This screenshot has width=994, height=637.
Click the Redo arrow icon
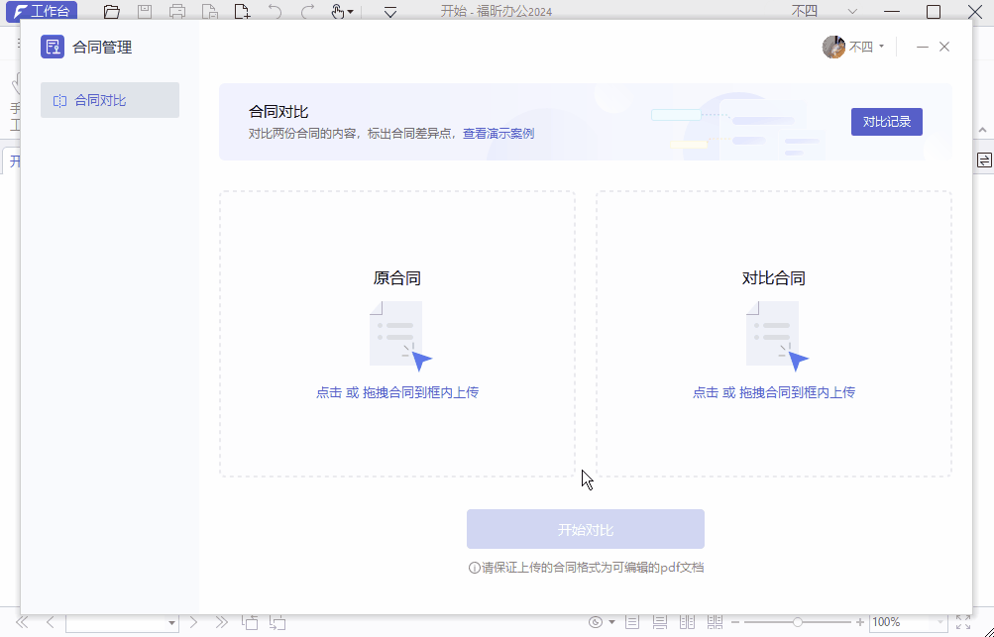click(307, 11)
